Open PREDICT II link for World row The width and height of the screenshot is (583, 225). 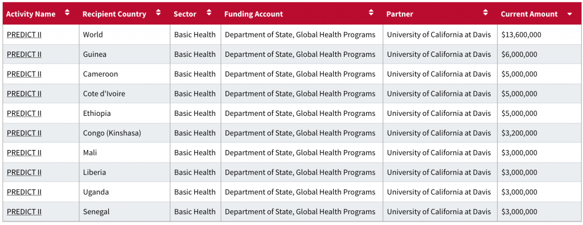pos(24,35)
